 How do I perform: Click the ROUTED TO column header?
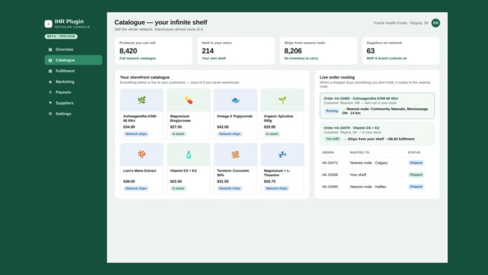[x=360, y=153]
